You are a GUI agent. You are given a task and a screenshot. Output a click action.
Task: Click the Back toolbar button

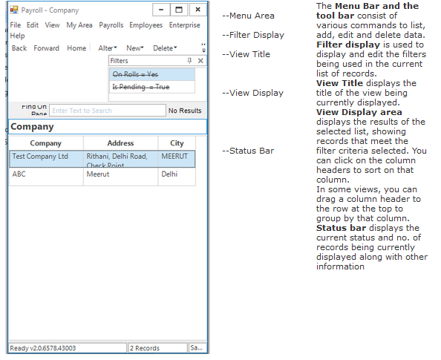19,48
